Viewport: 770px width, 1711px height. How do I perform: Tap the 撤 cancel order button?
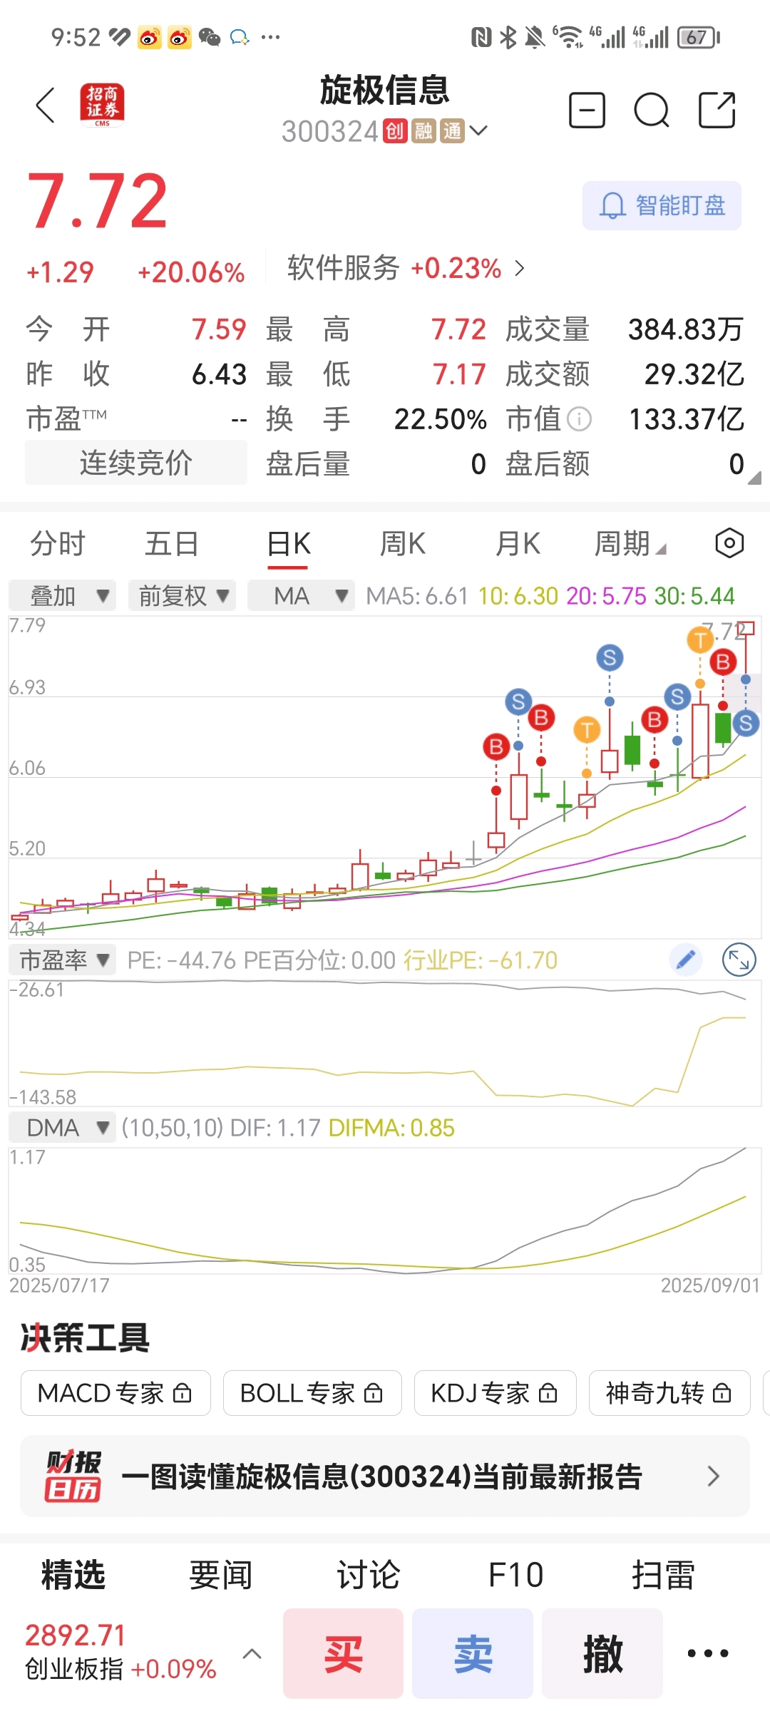pyautogui.click(x=602, y=1653)
